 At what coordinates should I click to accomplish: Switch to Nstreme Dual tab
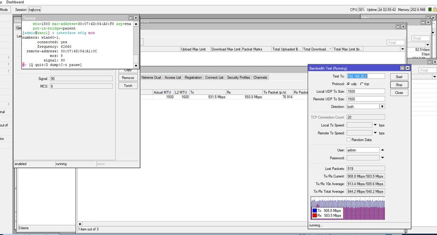(151, 77)
